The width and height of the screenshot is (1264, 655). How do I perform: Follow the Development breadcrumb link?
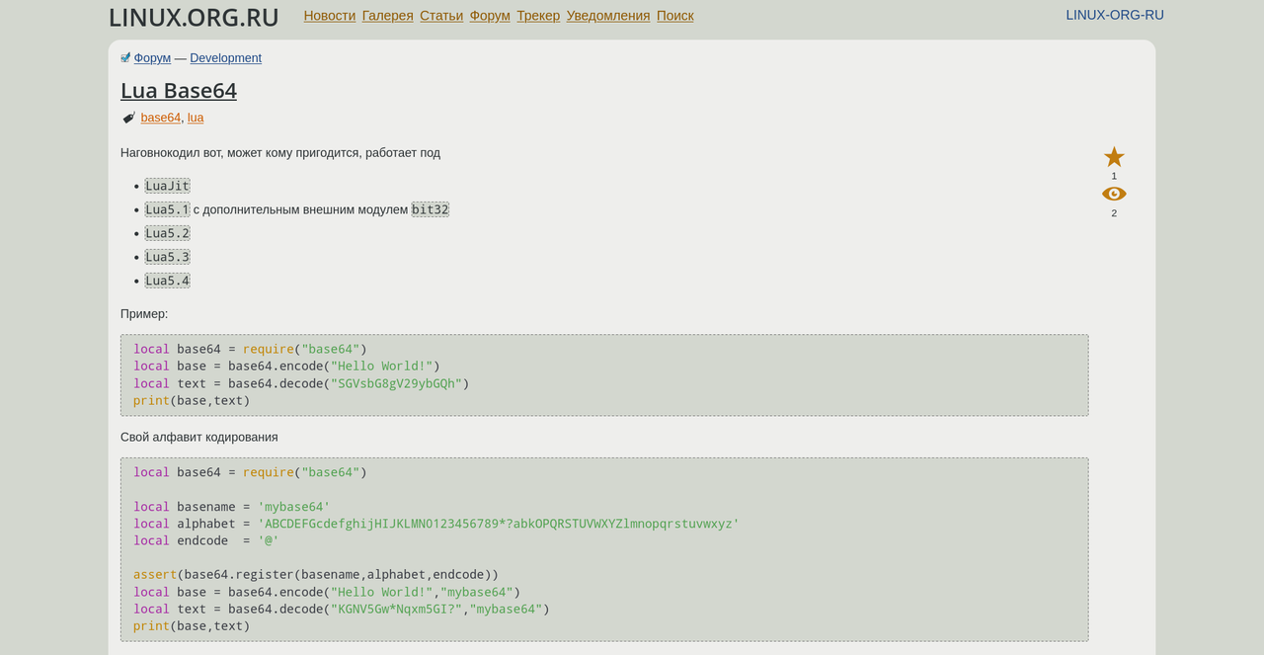226,58
